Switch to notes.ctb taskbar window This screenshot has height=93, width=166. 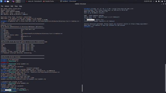tap(34, 1)
